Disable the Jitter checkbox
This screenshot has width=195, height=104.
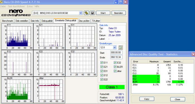pos(115,71)
